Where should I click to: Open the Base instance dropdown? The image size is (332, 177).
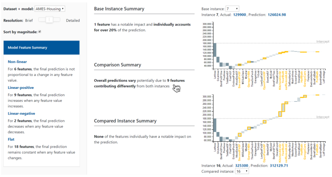(232, 8)
